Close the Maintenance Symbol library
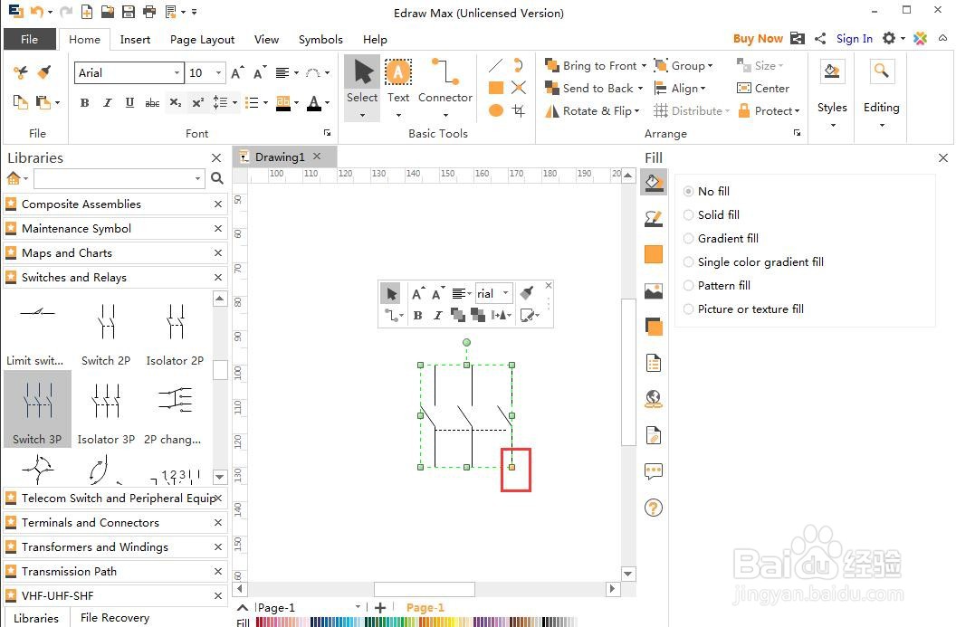The width and height of the screenshot is (956, 627). pos(217,229)
